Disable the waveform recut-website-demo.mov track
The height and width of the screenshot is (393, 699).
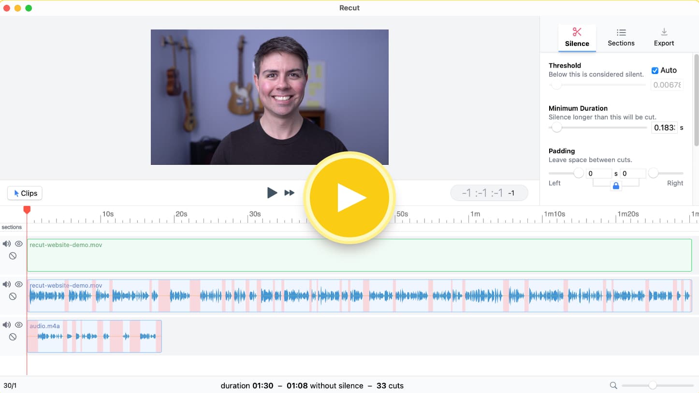(13, 296)
